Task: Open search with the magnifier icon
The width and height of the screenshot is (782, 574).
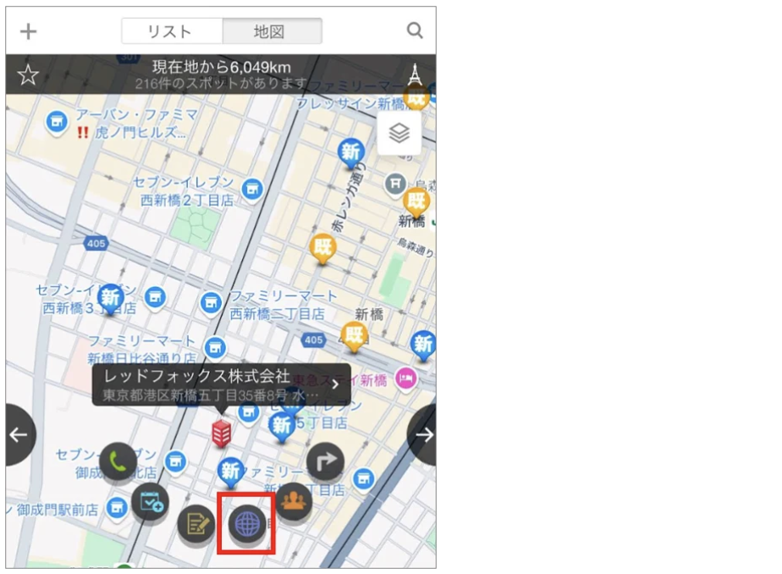Action: coord(415,31)
